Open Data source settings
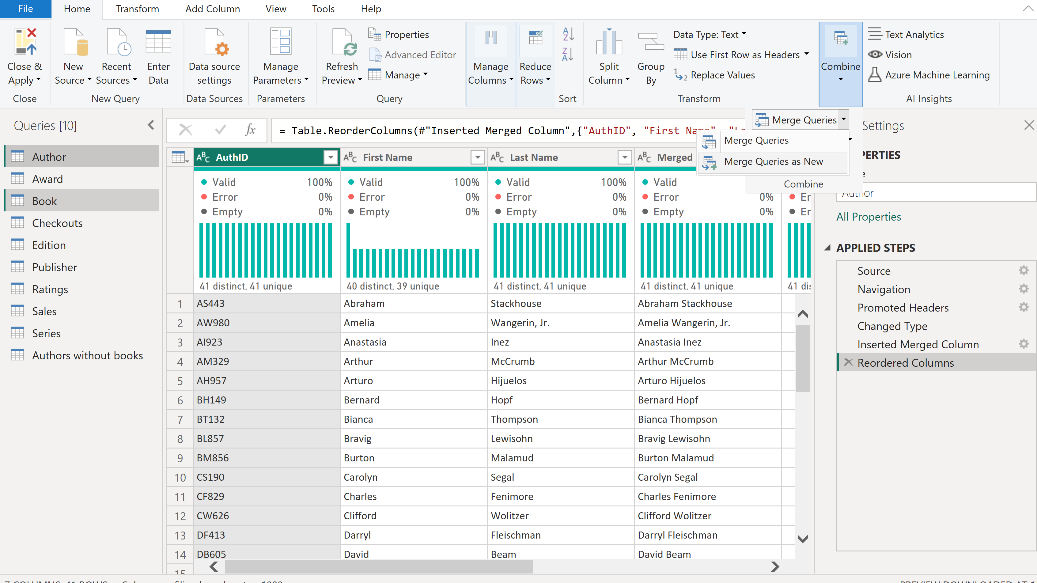The image size is (1037, 583). click(x=214, y=56)
